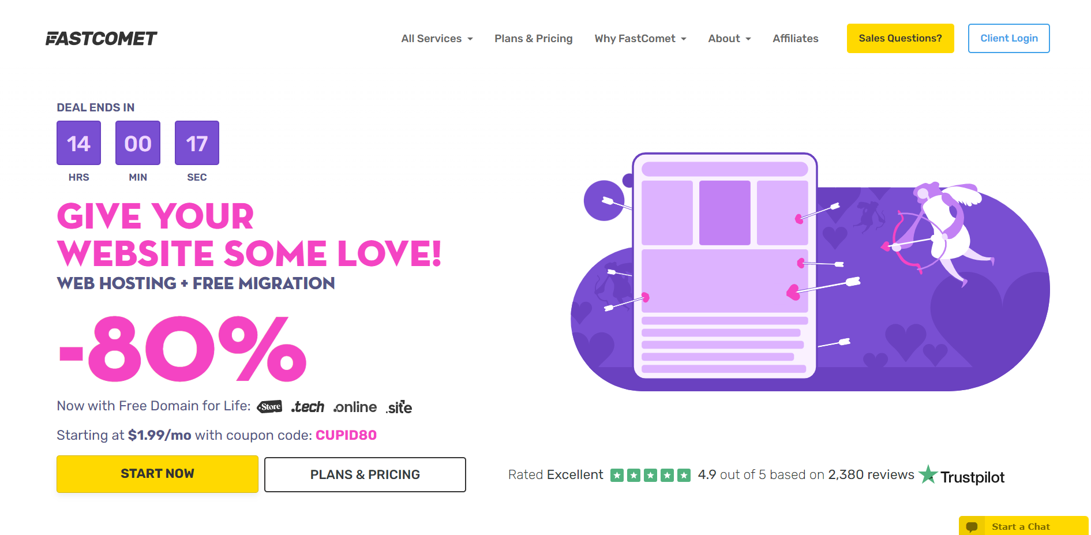
Task: Click the .online domain logo
Action: (x=355, y=407)
